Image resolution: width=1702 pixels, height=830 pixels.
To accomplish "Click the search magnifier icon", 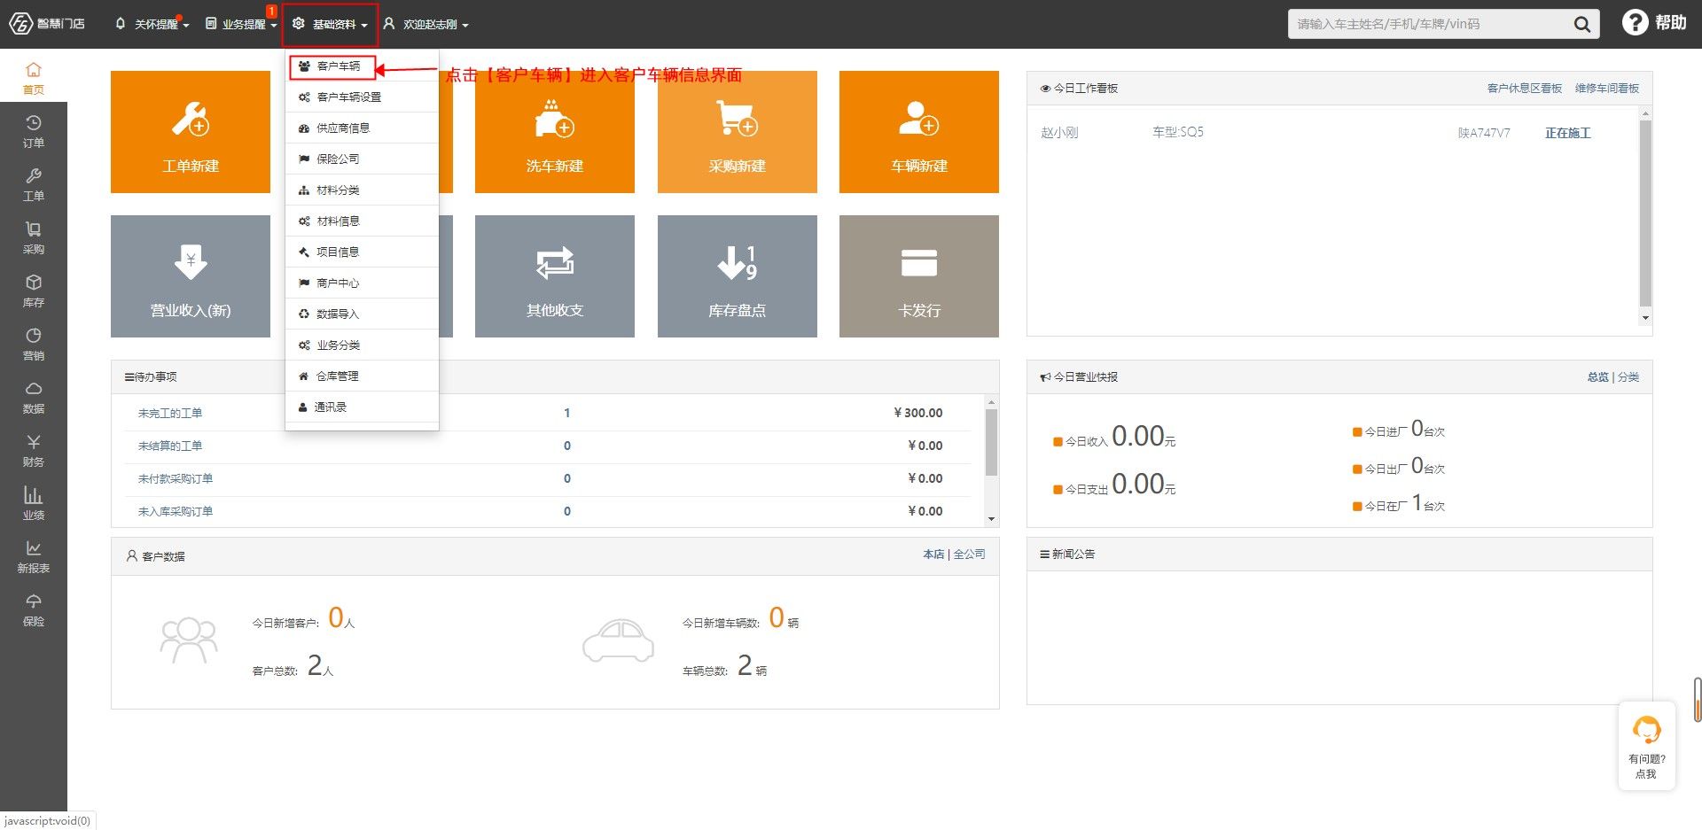I will point(1582,24).
